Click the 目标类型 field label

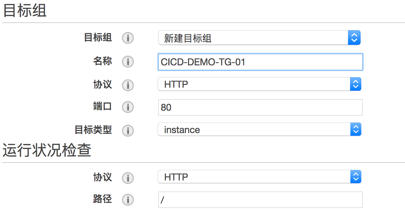pyautogui.click(x=93, y=130)
